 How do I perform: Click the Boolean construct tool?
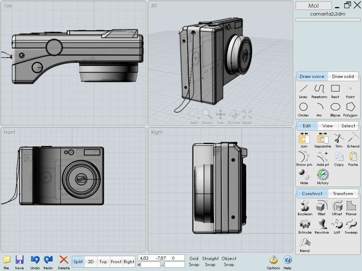305,206
